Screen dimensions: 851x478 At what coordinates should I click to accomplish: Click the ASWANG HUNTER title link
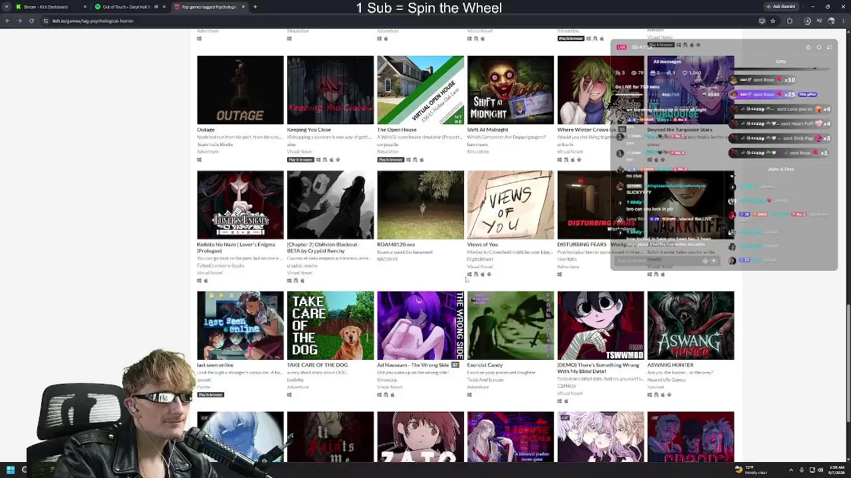670,365
